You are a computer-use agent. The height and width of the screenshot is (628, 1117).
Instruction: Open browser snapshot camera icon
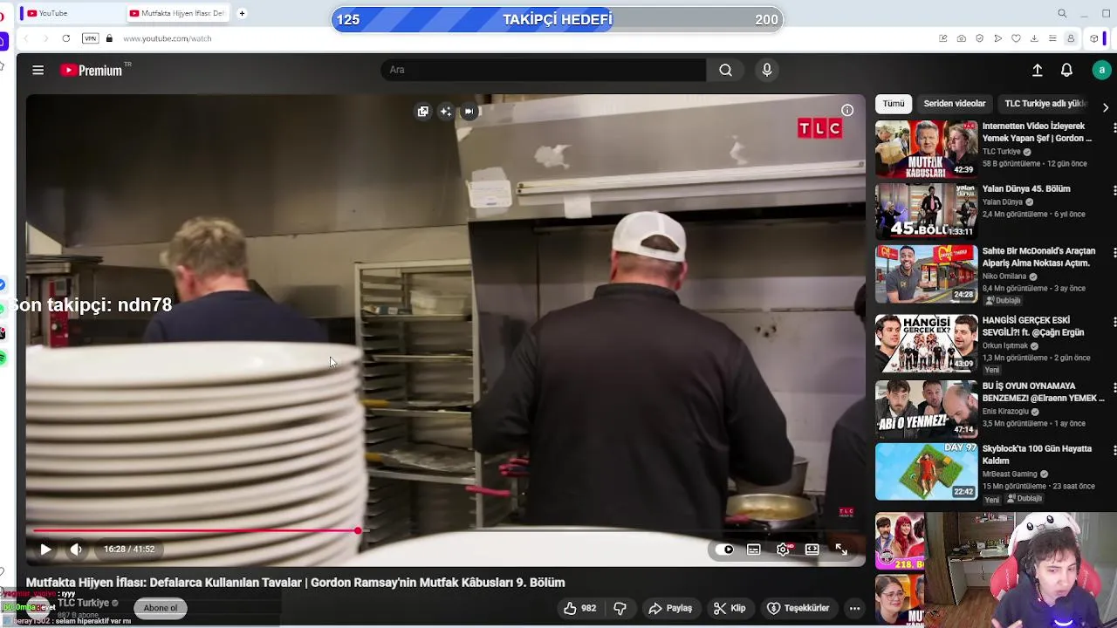coord(961,38)
